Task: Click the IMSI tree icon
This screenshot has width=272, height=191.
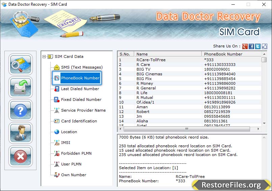Action: (x=57, y=143)
